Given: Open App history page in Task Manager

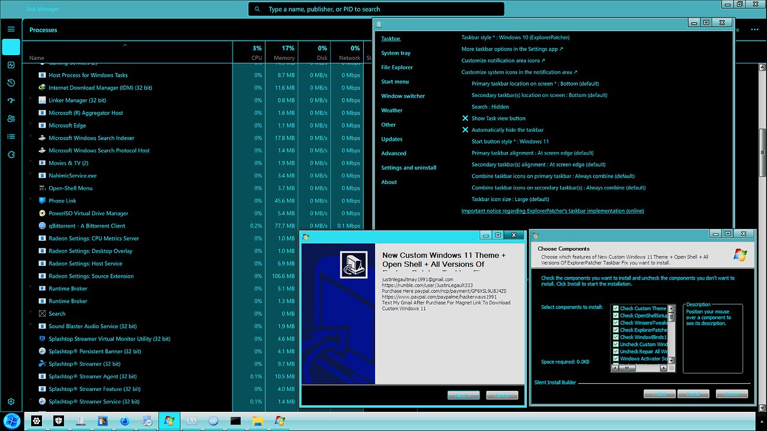Looking at the screenshot, I should tap(11, 83).
